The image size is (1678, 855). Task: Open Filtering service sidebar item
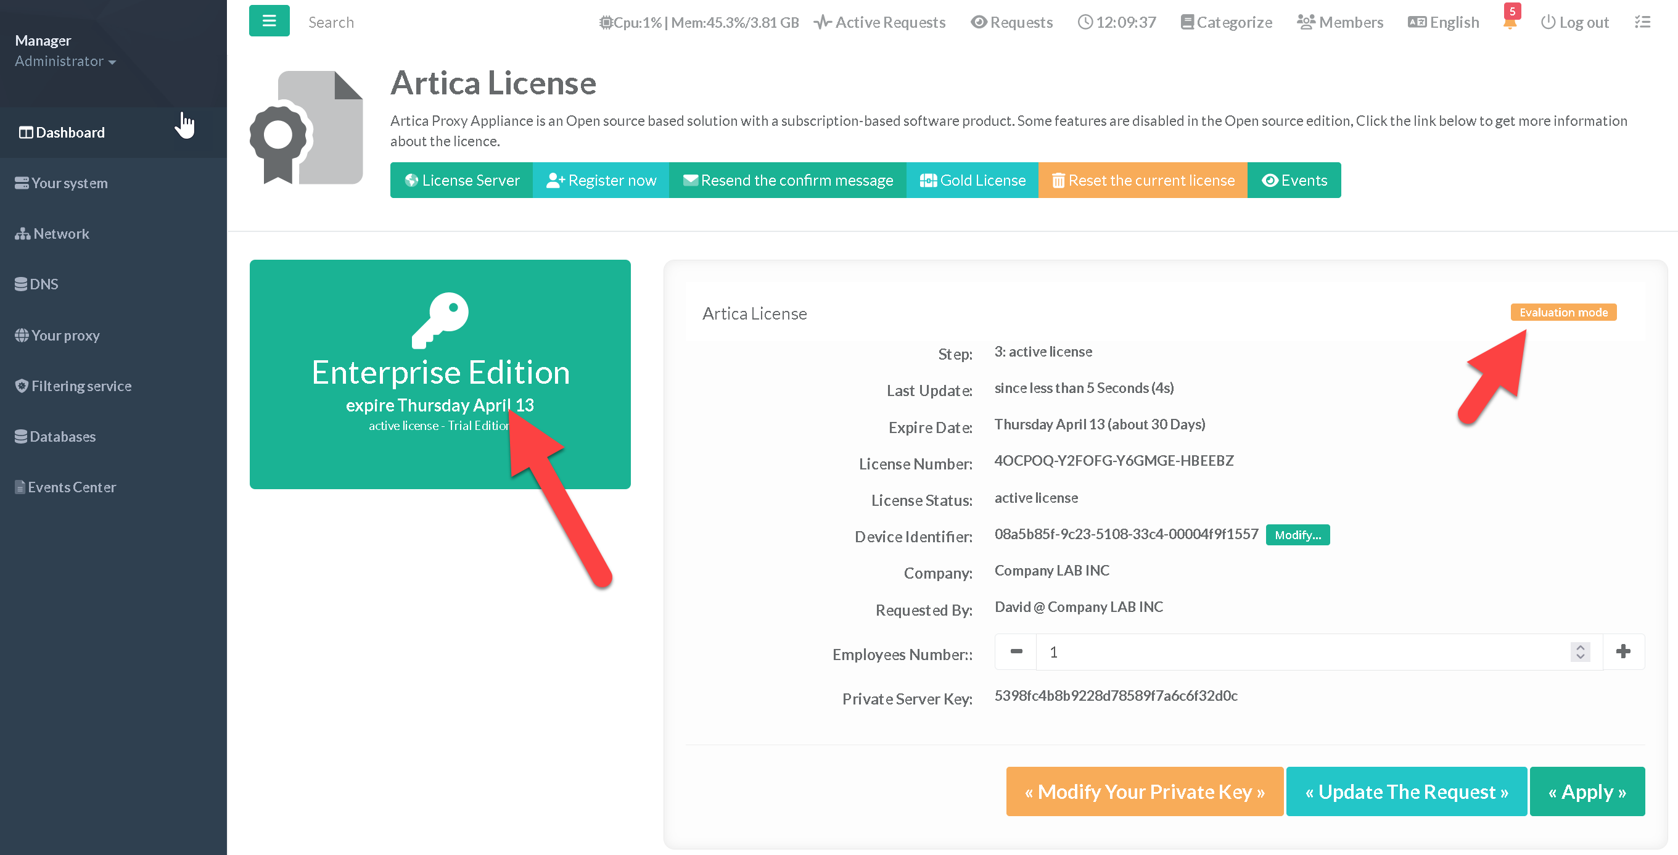(x=81, y=386)
